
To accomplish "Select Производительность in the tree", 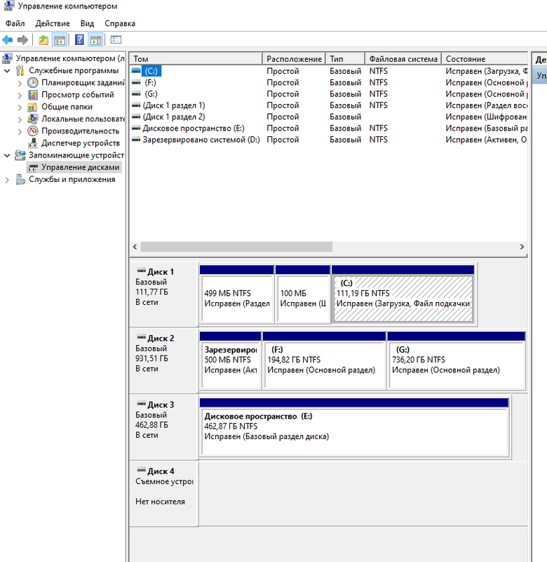I will [79, 131].
